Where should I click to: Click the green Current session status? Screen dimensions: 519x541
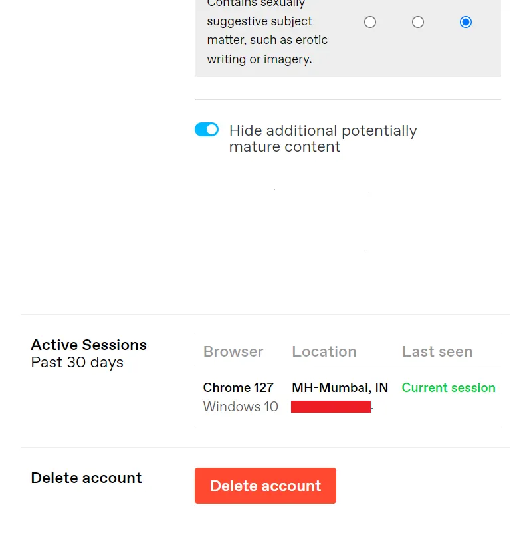tap(449, 387)
